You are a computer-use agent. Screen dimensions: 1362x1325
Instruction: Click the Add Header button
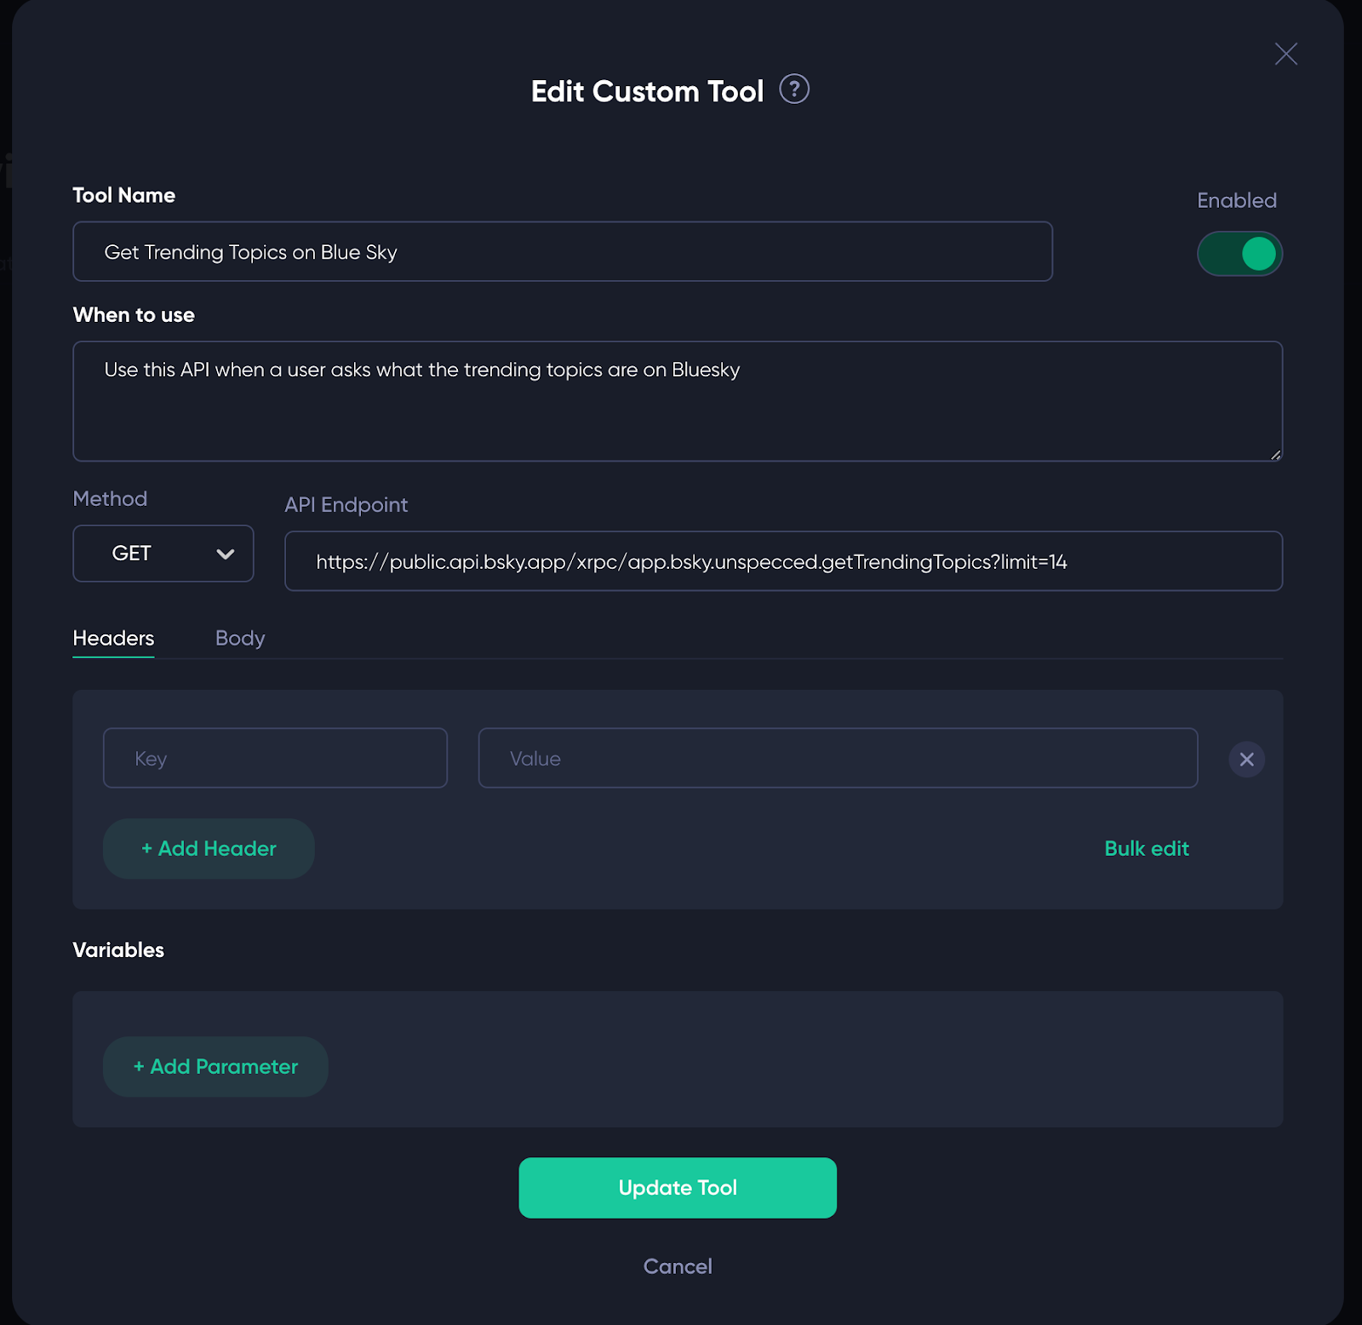(x=209, y=848)
